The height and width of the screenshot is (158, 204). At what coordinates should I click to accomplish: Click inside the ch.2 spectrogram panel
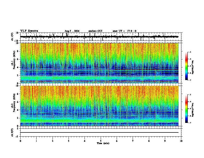(99, 106)
